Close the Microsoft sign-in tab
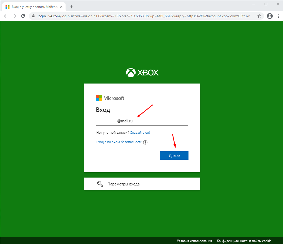 pos(61,7)
